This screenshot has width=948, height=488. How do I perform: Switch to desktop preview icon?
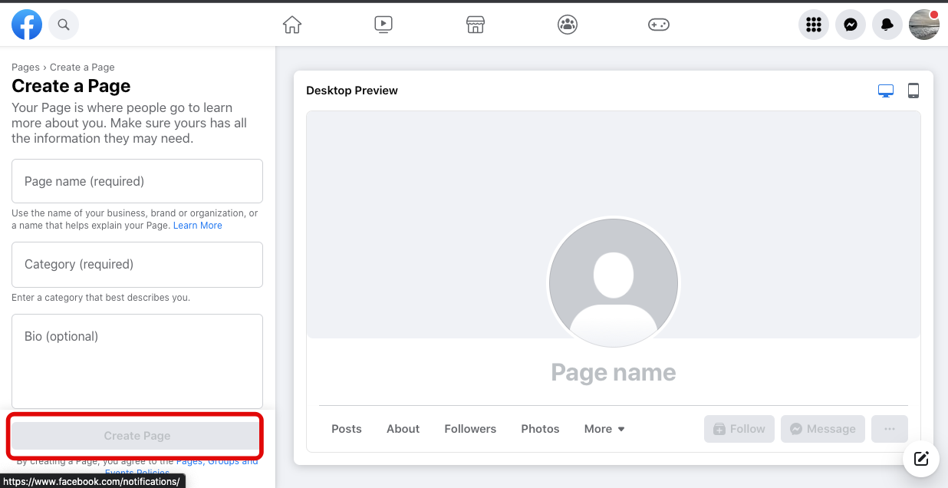[x=886, y=91]
